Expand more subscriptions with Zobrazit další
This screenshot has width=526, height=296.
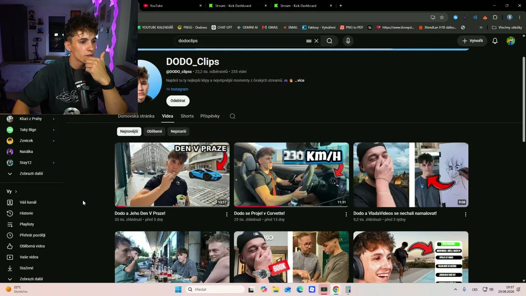[x=31, y=173]
